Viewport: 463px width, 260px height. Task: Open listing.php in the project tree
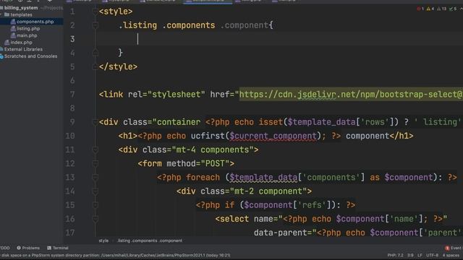click(28, 29)
